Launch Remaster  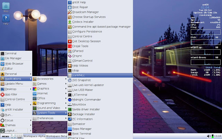[100, 124]
